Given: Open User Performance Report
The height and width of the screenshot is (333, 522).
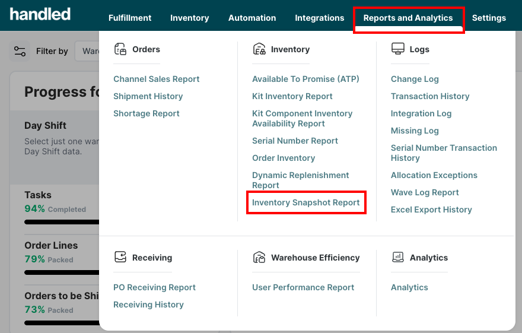Looking at the screenshot, I should 303,287.
